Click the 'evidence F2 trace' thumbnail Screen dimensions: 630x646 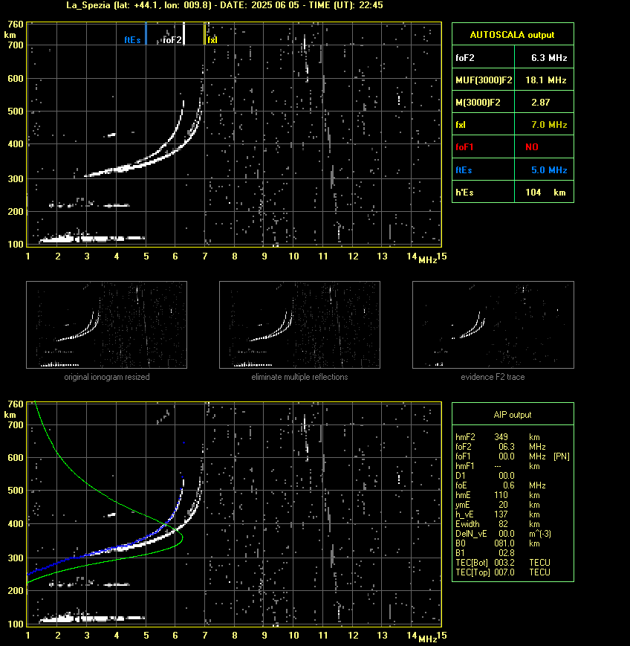click(x=493, y=325)
